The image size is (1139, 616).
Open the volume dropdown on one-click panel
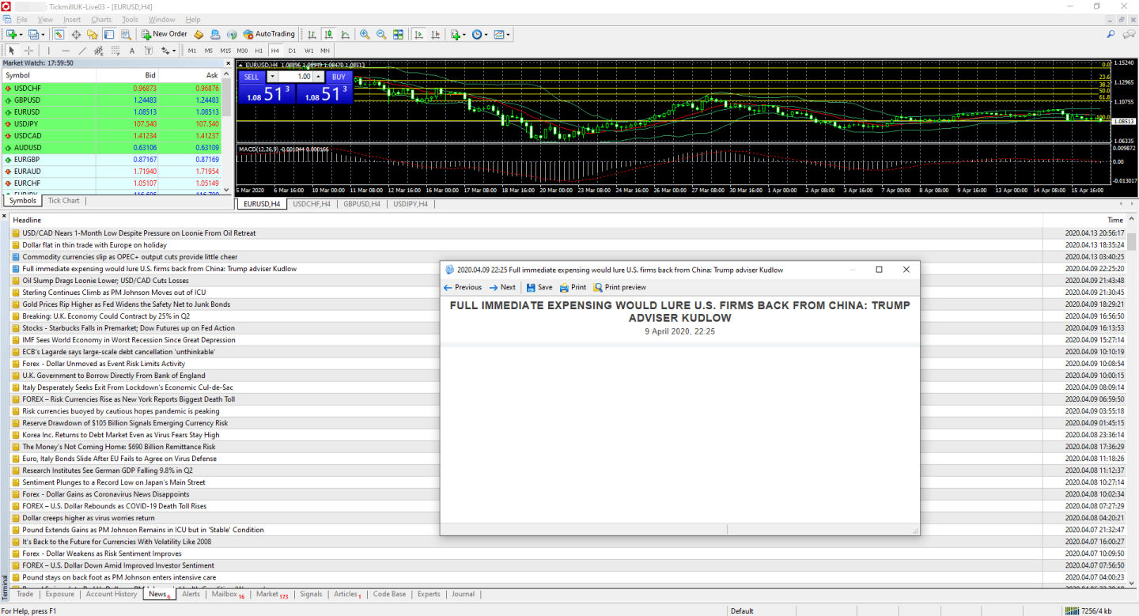pos(273,77)
